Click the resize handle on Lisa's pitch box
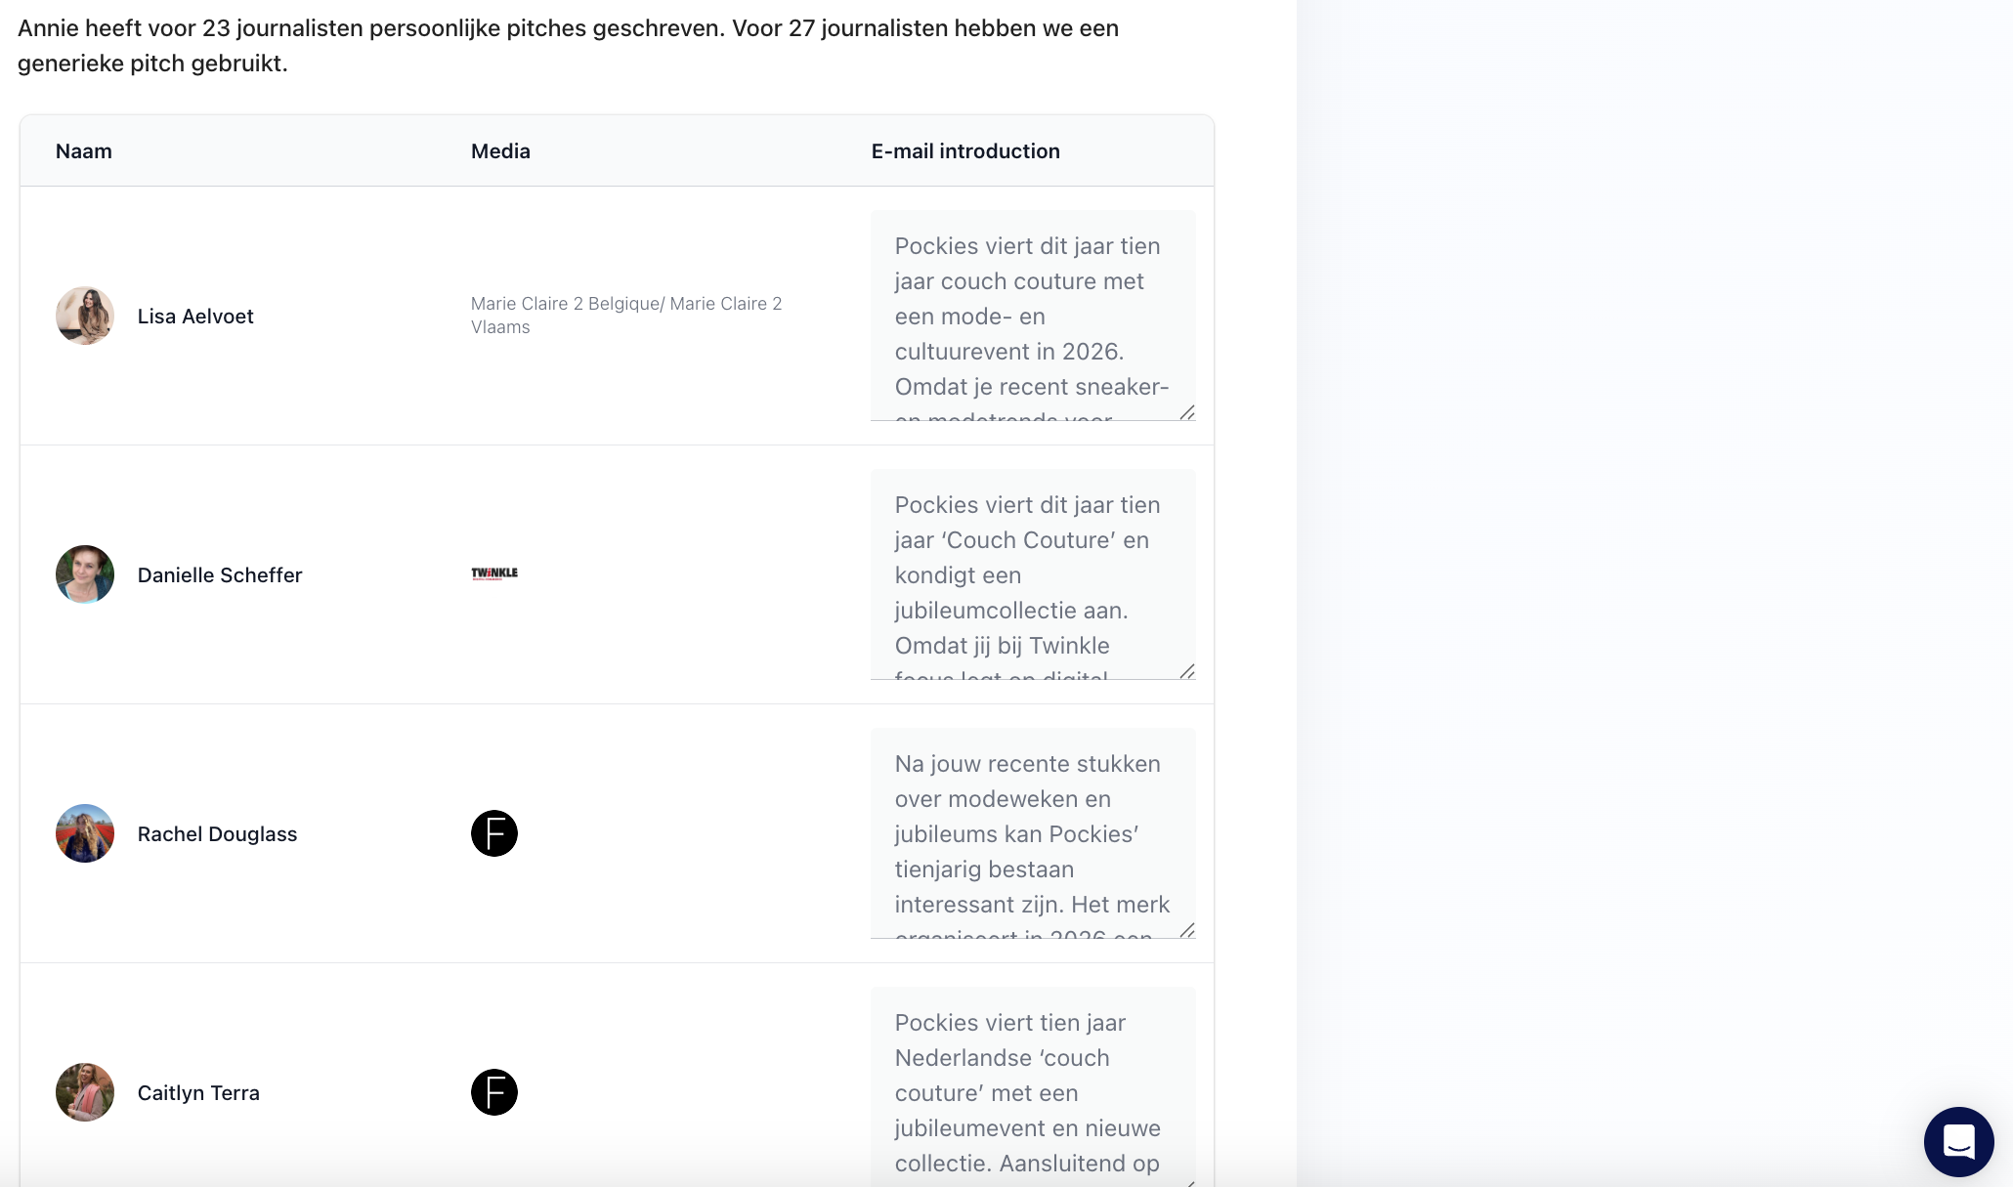The image size is (2013, 1187). coord(1188,414)
